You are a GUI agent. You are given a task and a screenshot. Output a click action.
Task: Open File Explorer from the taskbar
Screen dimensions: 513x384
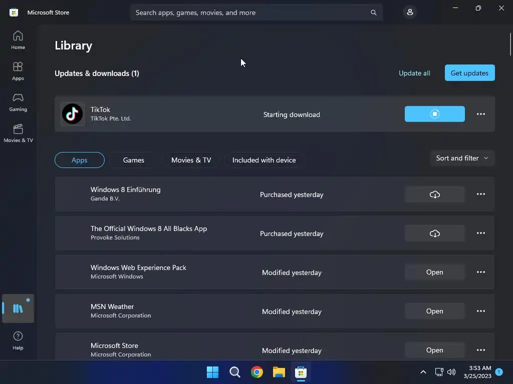tap(279, 372)
